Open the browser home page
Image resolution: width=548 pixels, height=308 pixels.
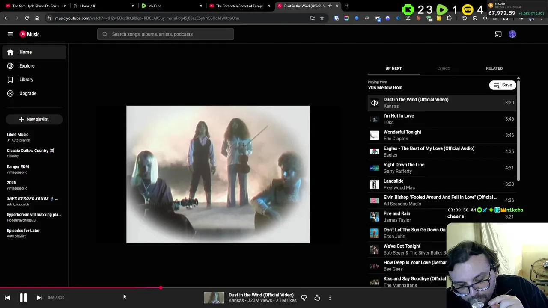37,18
